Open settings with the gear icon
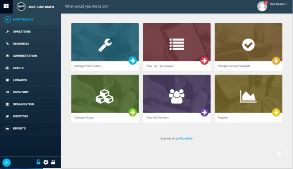Image resolution: width=293 pixels, height=169 pixels. (x=46, y=162)
